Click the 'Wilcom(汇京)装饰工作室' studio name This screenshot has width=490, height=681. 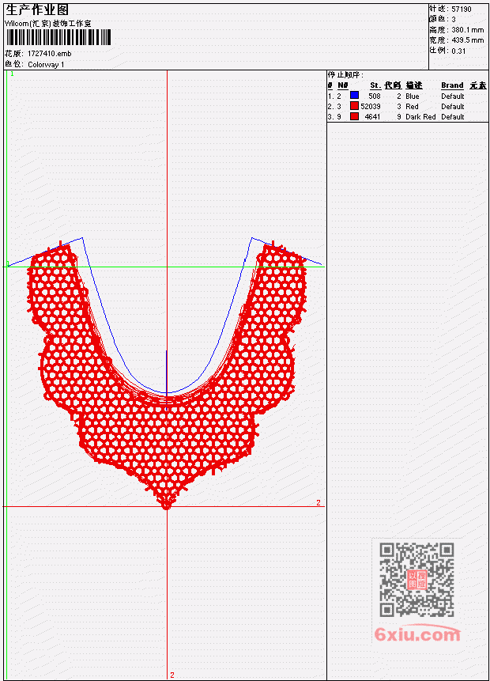pyautogui.click(x=48, y=24)
